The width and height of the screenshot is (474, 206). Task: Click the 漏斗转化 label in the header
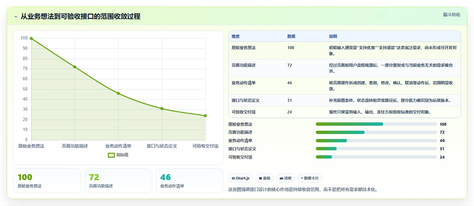pos(452,15)
